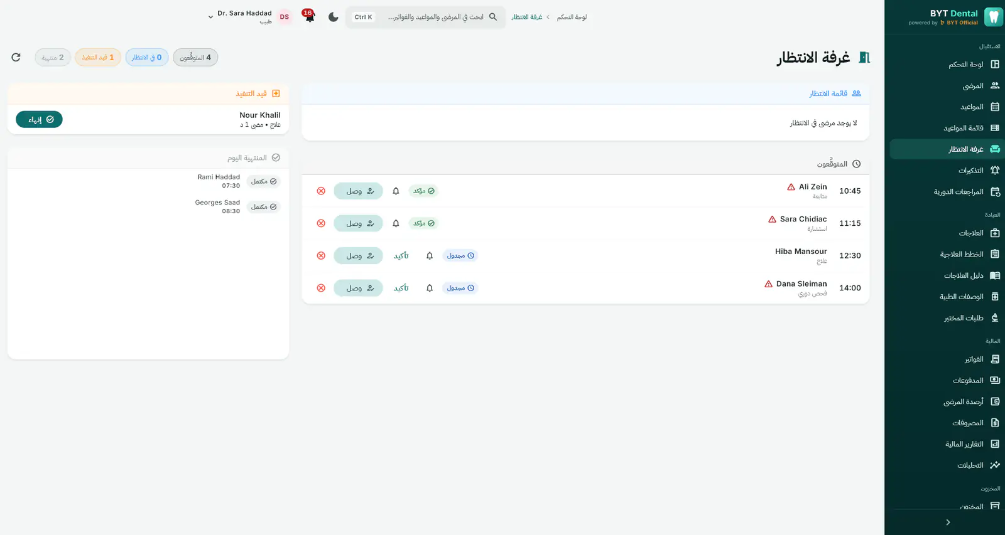Mark Dana Sleiman as arrived
The image size is (1005, 535).
pos(358,288)
